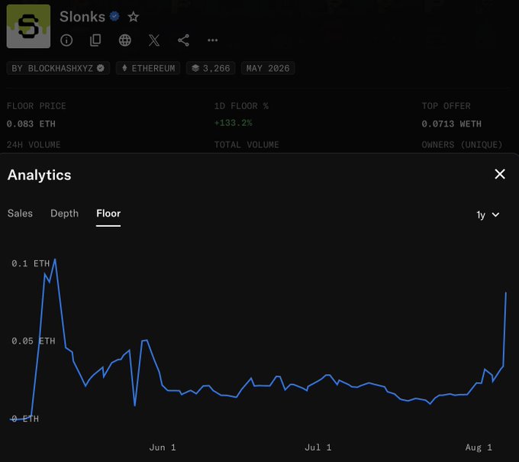519x462 pixels.
Task: Click the blue verified badge next to Slonks
Action: pyautogui.click(x=114, y=16)
